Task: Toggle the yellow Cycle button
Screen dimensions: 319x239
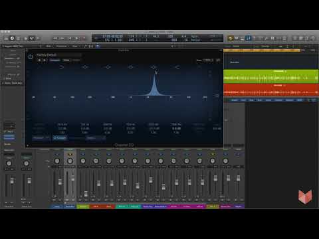Action: pos(231,39)
